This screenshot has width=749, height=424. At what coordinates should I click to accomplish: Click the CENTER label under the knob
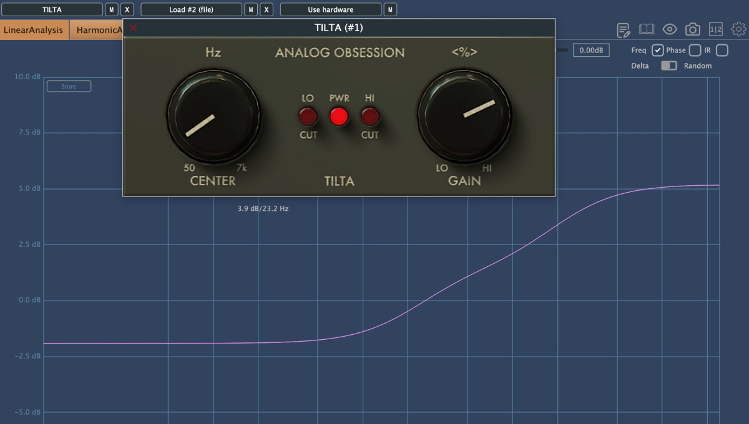(213, 181)
